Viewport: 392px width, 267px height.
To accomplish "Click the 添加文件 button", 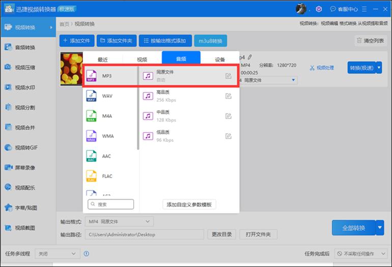I will 77,41.
